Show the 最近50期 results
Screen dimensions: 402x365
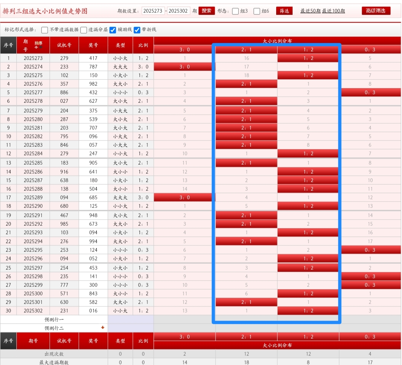click(x=310, y=11)
